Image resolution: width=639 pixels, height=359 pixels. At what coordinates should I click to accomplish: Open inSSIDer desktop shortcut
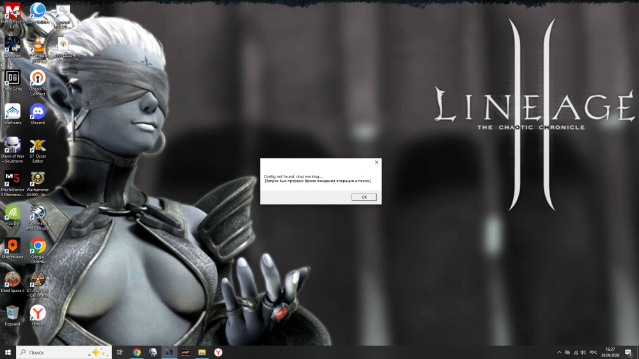point(12,215)
